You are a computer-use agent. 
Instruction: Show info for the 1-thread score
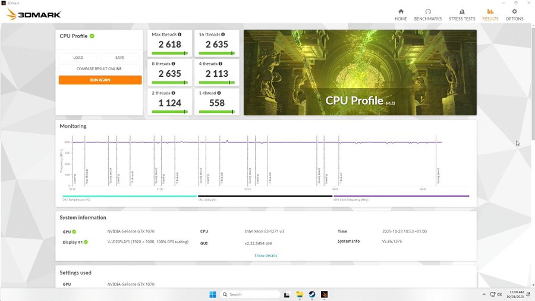coord(220,93)
